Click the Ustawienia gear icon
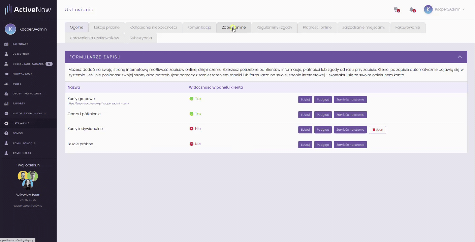Screen dimensions: 475x242 tap(6, 123)
